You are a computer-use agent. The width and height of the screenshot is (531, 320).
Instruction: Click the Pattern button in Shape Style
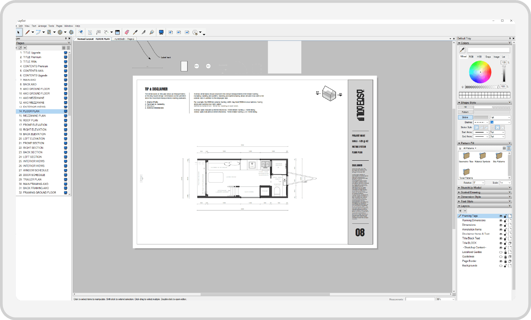pos(465,112)
